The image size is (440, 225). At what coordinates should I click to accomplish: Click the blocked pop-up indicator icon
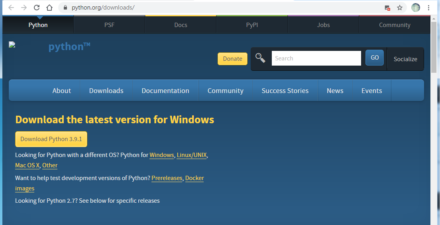[387, 8]
